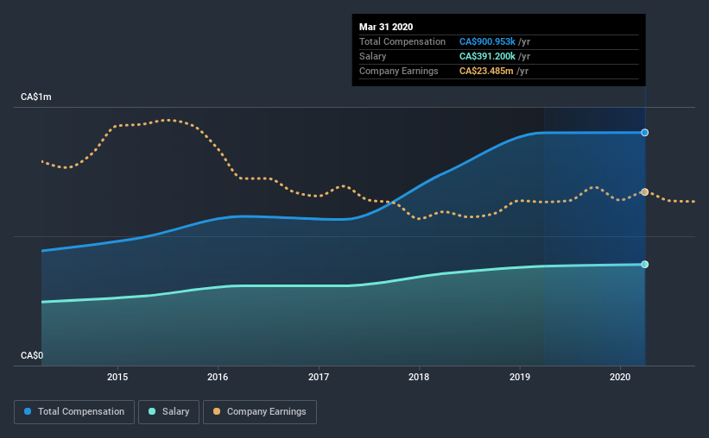Image resolution: width=709 pixels, height=438 pixels.
Task: Click the CA$1m y-axis label
Action: 36,97
